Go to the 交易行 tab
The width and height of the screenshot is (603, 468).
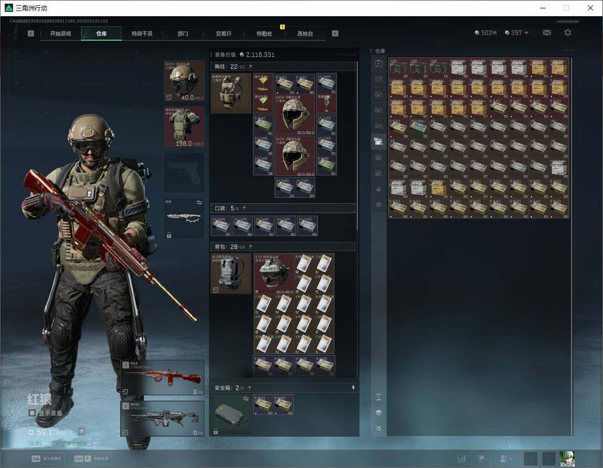point(224,33)
